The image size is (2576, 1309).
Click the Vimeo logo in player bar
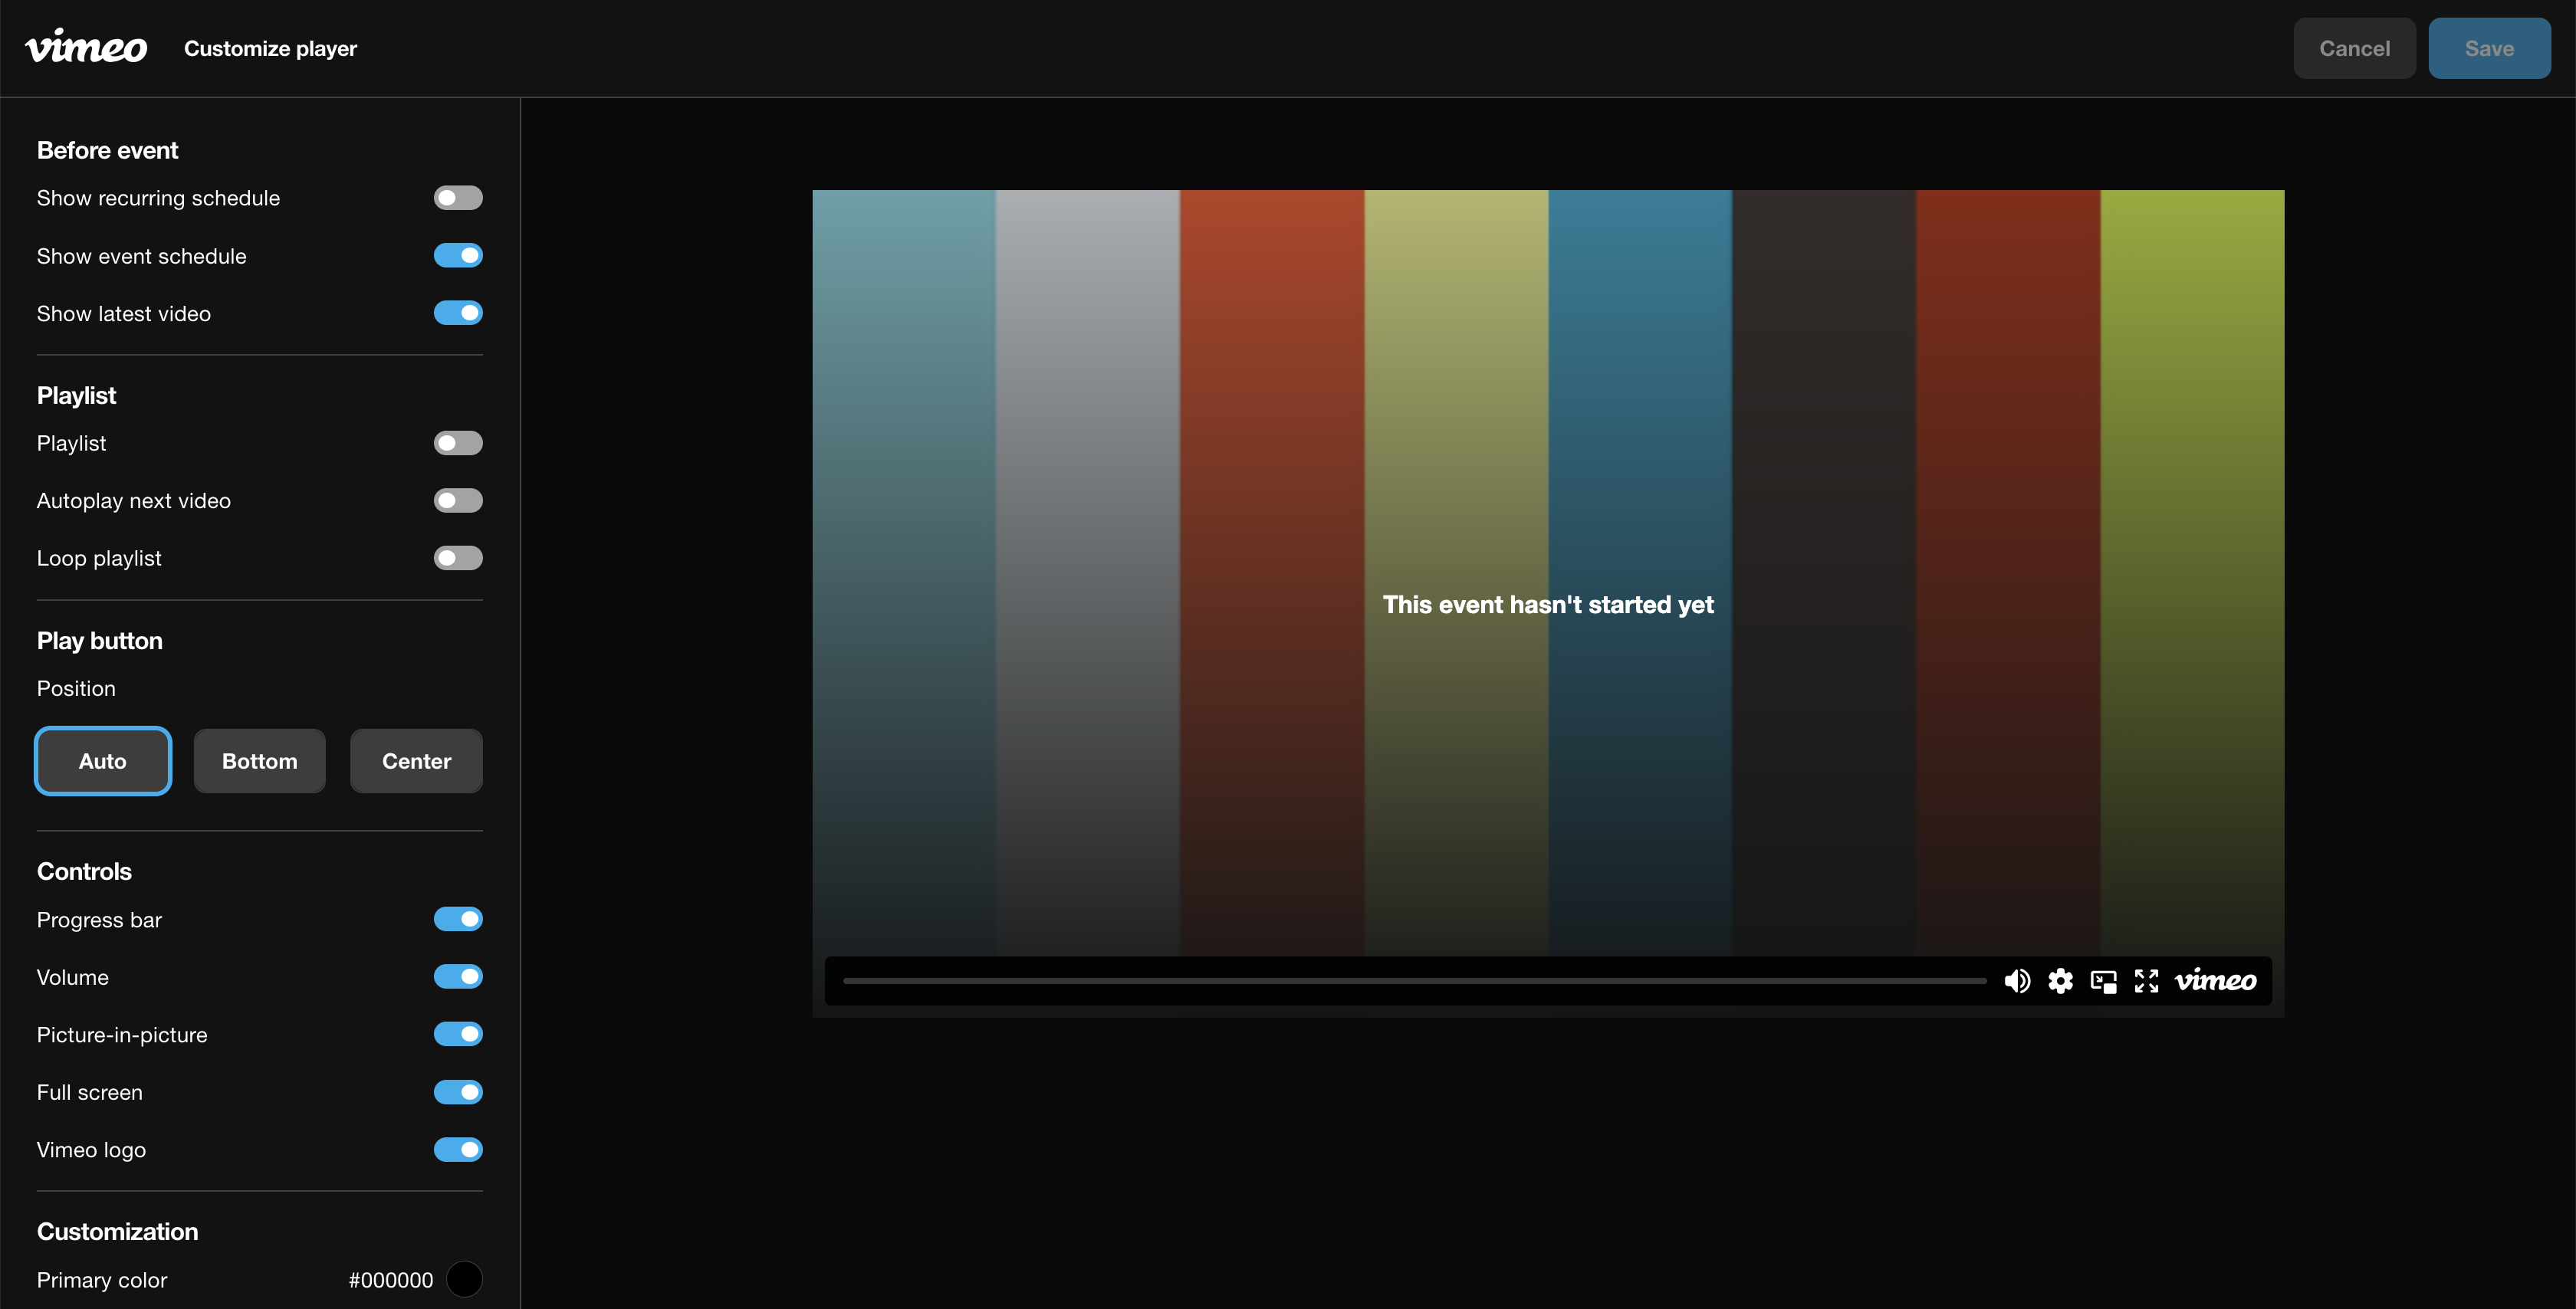pos(2215,981)
